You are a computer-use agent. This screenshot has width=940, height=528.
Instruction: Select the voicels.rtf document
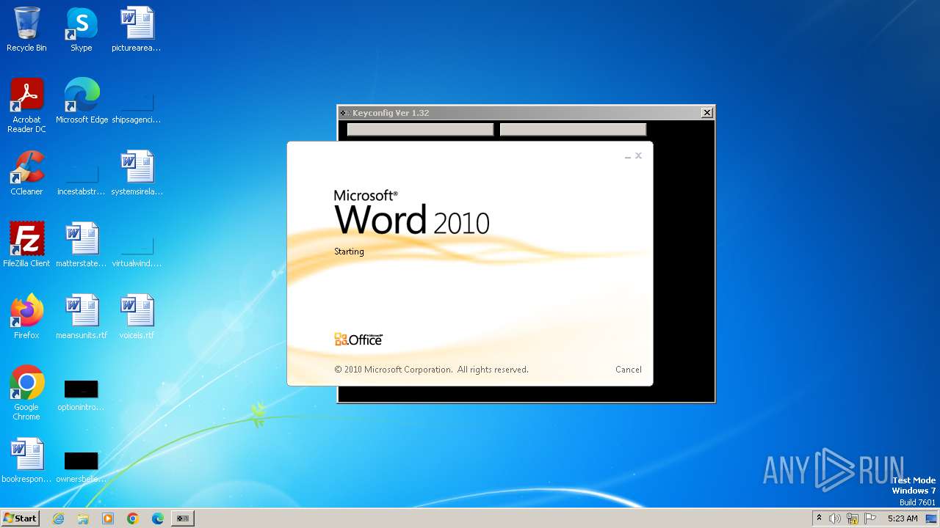click(137, 317)
